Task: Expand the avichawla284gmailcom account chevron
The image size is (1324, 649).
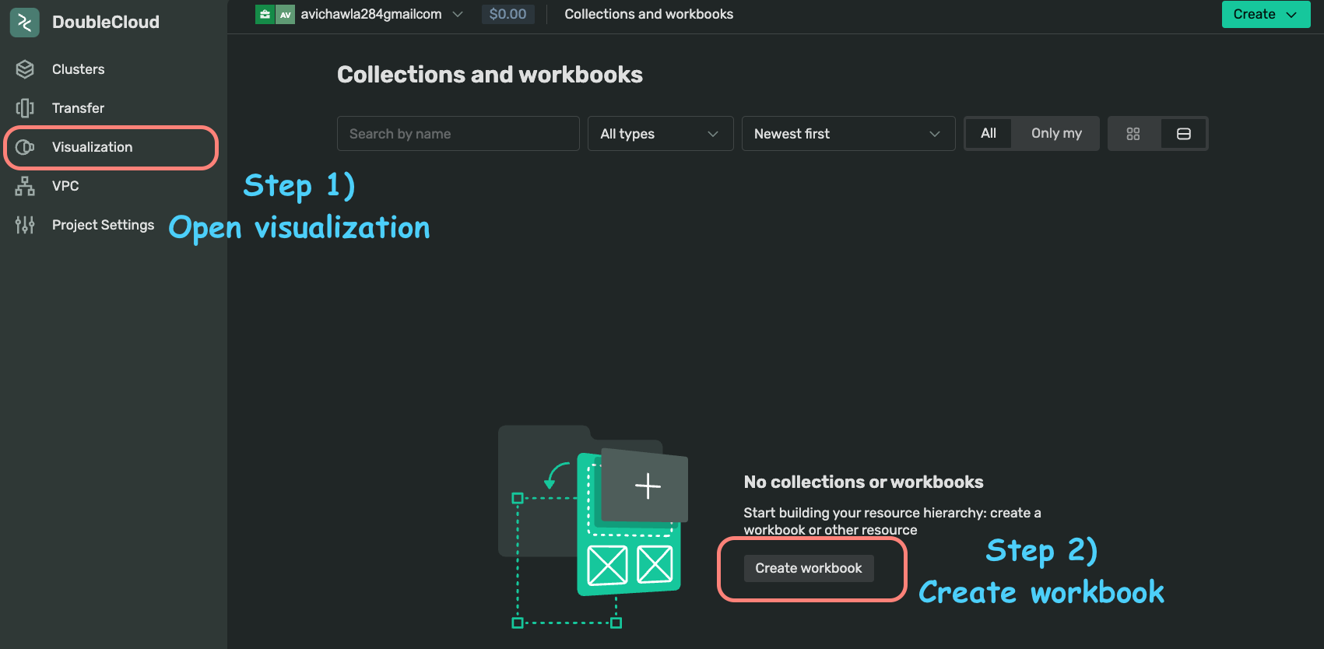Action: coord(458,14)
